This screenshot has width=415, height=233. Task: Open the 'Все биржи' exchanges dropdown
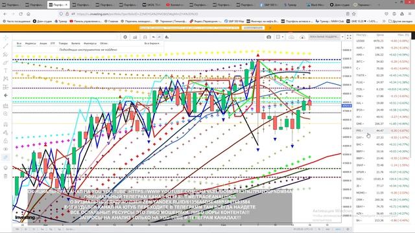[152, 43]
